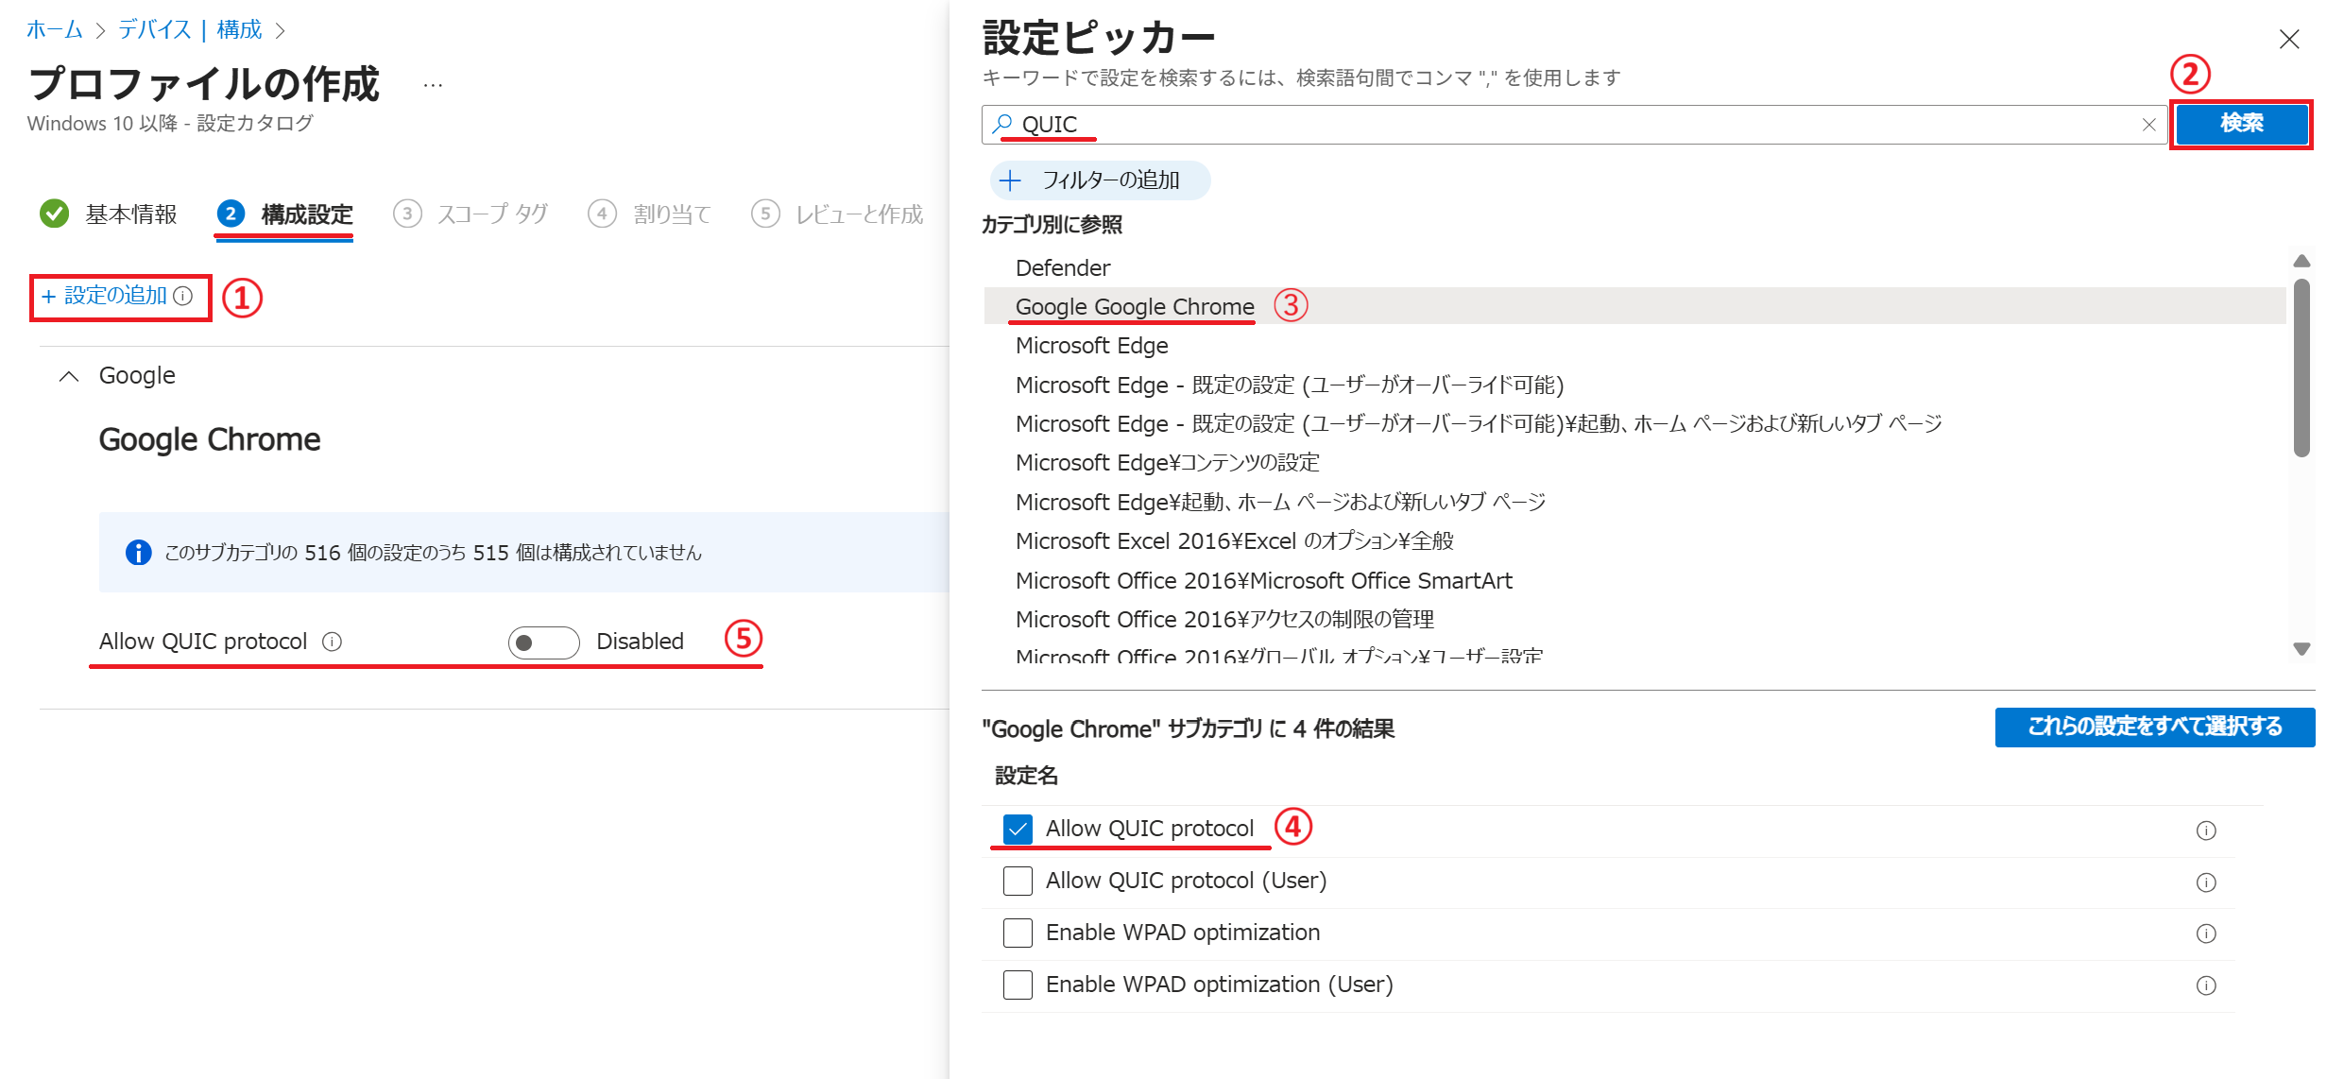Click info icon next to Allow QUIC protocol toggle

point(332,642)
